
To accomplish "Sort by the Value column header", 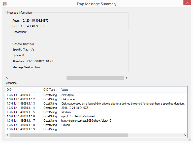I will [123, 90].
